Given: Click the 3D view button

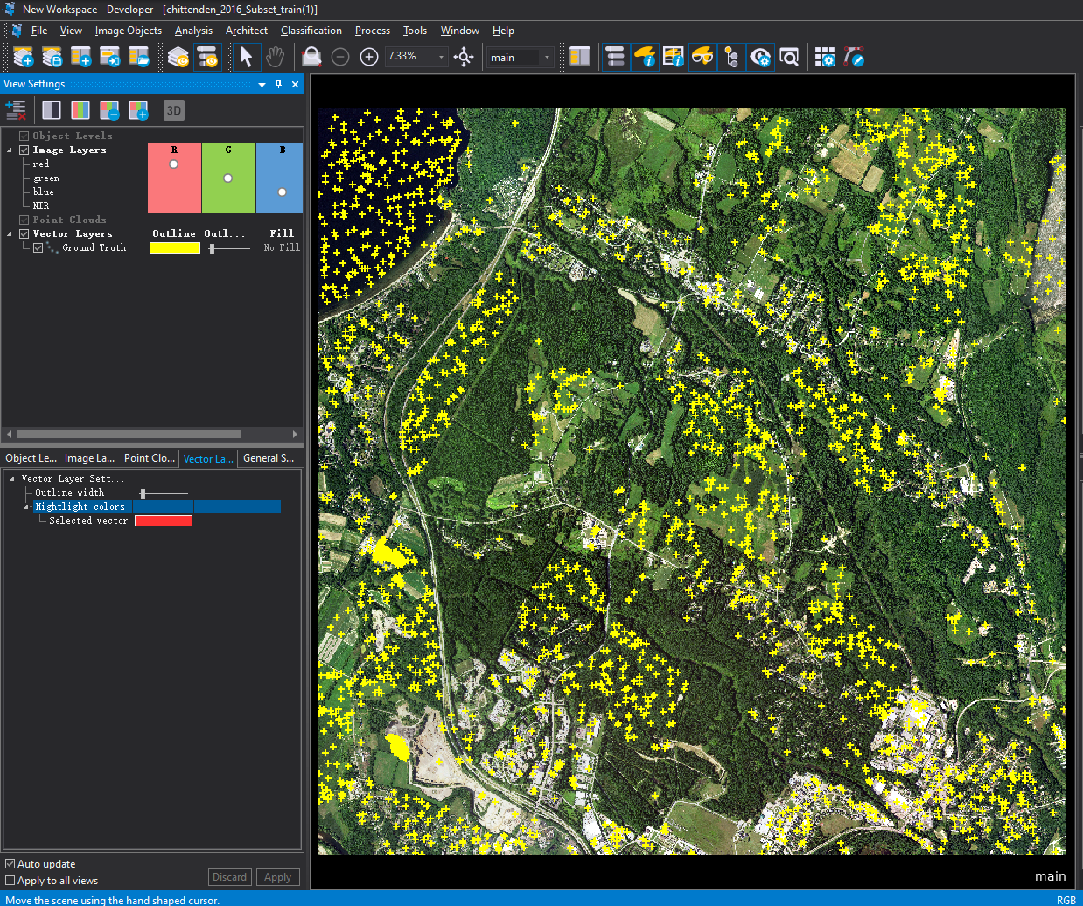Looking at the screenshot, I should pyautogui.click(x=173, y=110).
